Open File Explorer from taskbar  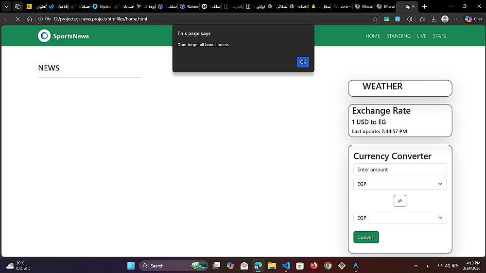pos(272,266)
